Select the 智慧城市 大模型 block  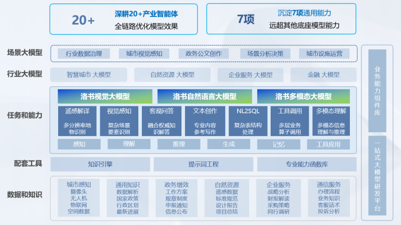[89, 74]
